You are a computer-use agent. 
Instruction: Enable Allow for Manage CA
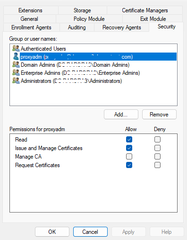(129, 157)
